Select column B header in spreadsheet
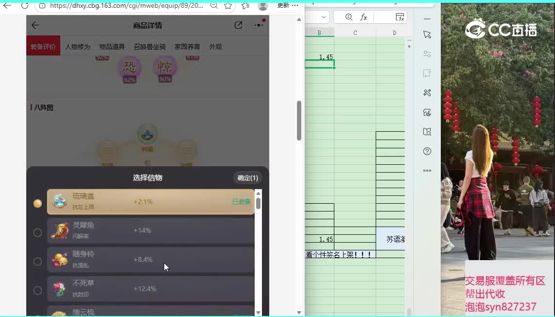This screenshot has height=317, width=555. coord(319,33)
